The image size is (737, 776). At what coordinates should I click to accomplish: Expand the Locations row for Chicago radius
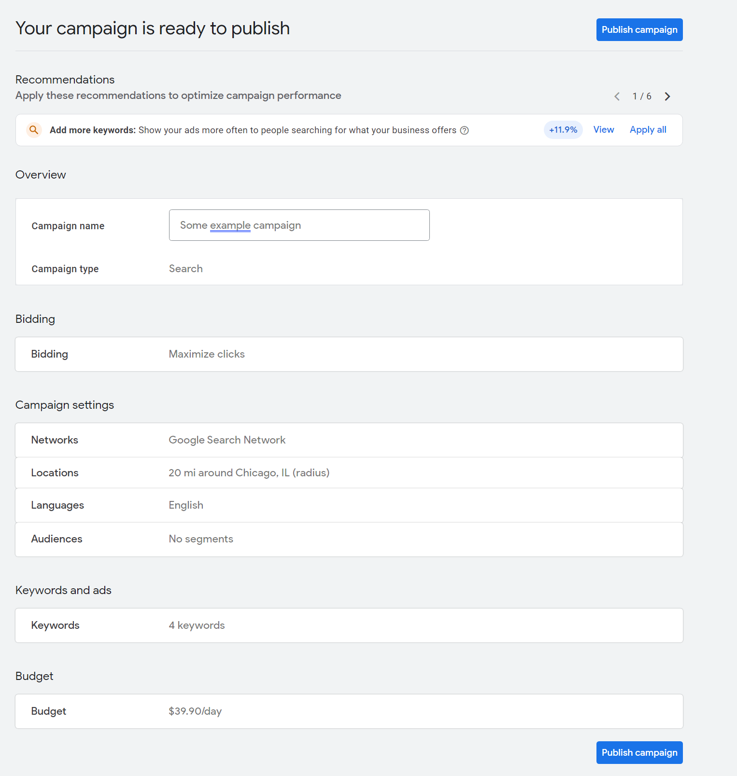tap(349, 473)
